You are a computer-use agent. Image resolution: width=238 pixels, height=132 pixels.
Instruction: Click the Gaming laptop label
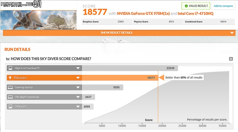point(24,87)
